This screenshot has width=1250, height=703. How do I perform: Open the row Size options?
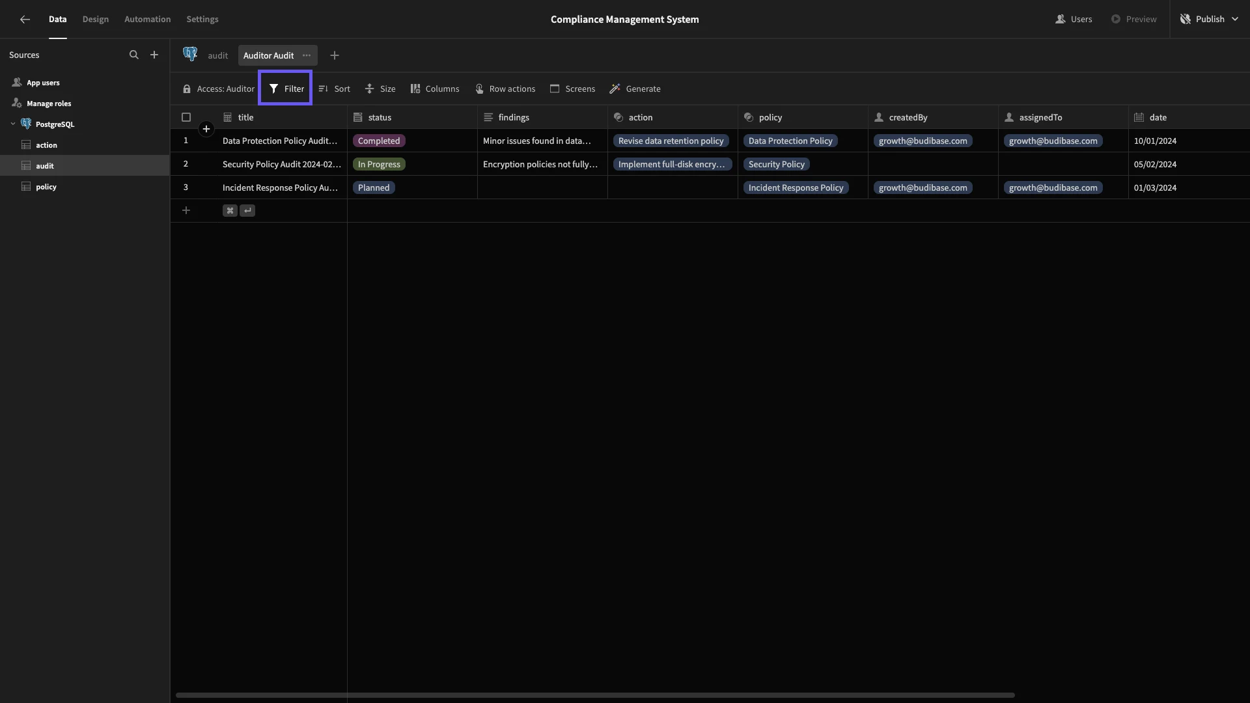click(x=380, y=89)
